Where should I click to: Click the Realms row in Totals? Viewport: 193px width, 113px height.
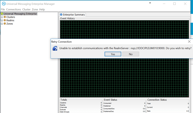81,105
